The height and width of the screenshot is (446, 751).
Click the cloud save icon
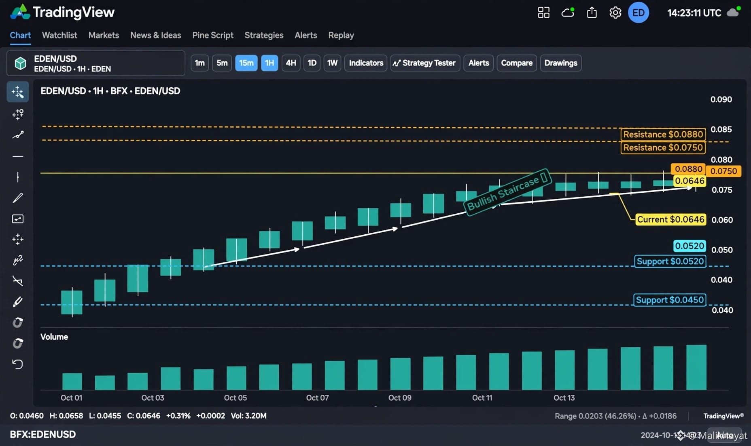pyautogui.click(x=568, y=13)
